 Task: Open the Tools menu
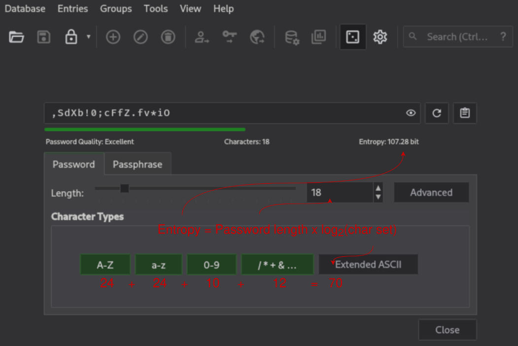pos(155,9)
